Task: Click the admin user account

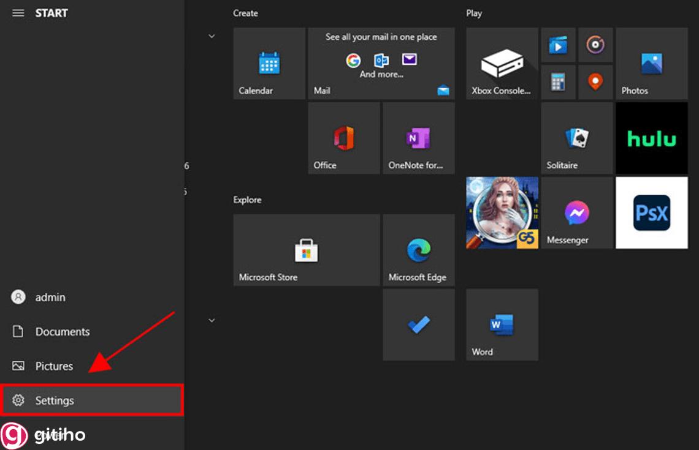Action: (x=50, y=298)
